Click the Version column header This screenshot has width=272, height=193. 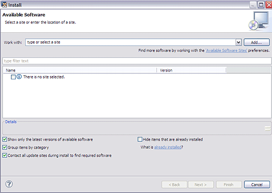[191, 70]
